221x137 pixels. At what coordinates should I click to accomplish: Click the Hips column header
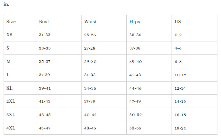click(x=135, y=22)
